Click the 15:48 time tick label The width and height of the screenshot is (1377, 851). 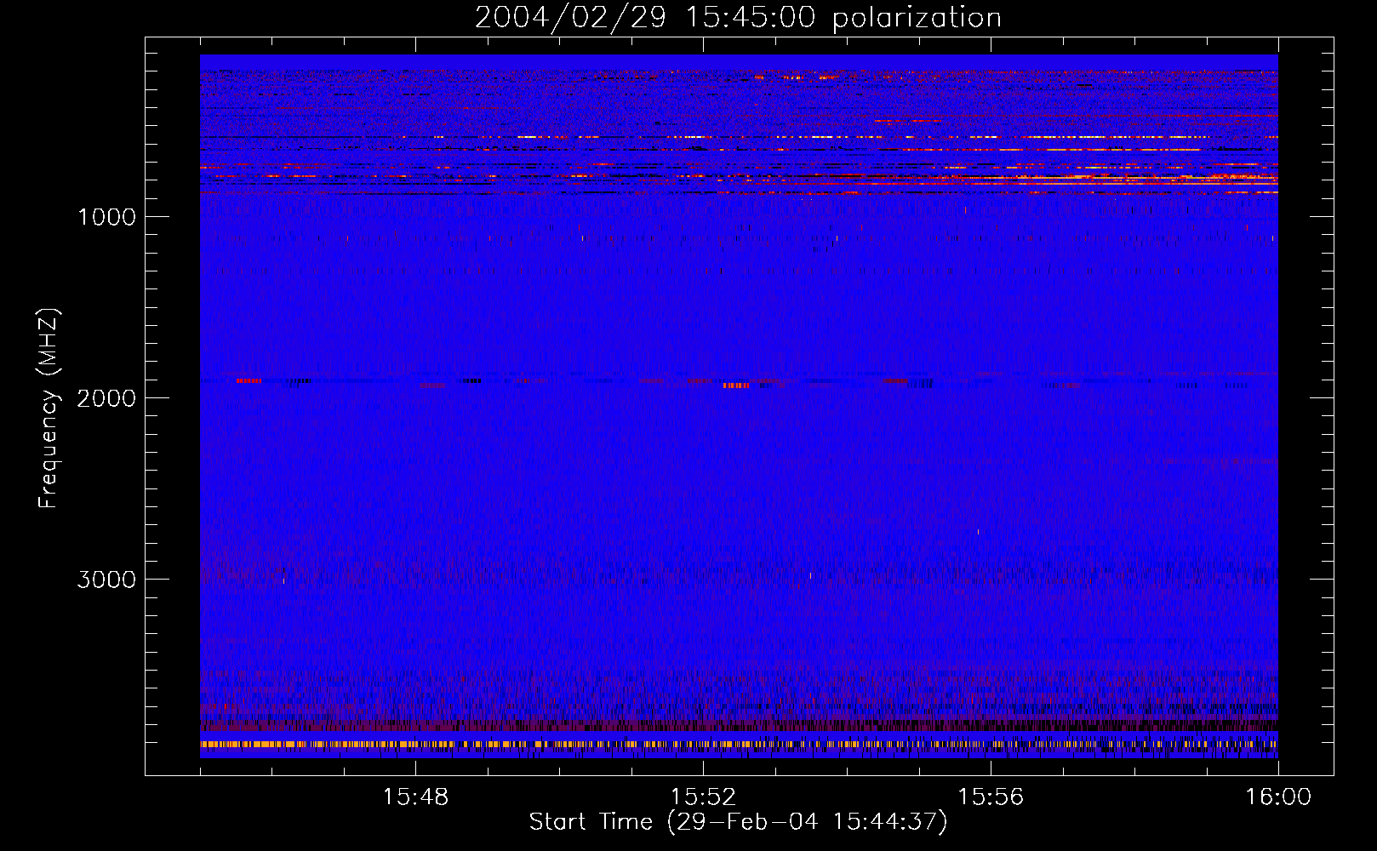pos(415,797)
